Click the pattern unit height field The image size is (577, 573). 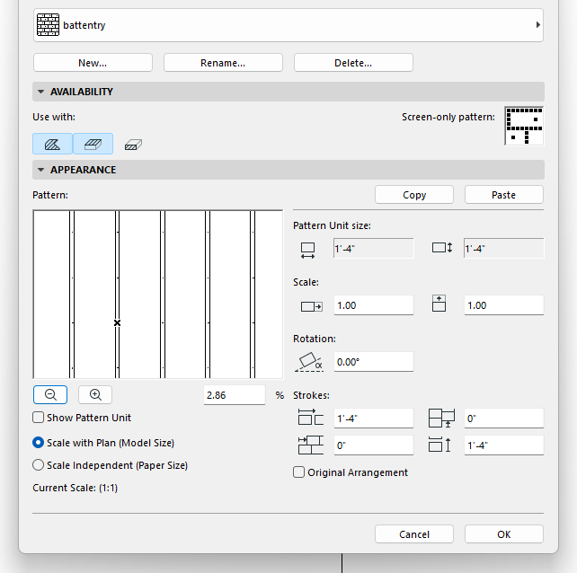tap(504, 249)
